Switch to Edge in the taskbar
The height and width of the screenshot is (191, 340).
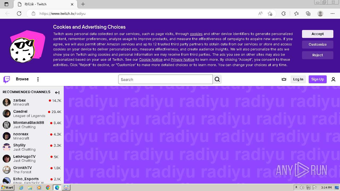point(57,188)
